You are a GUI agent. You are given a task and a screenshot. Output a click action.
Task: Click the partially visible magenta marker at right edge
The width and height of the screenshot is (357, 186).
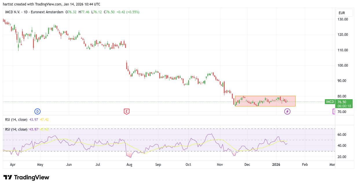pyautogui.click(x=334, y=111)
